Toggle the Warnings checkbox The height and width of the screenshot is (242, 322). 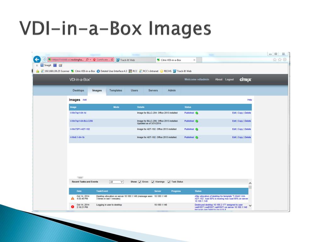(x=153, y=182)
